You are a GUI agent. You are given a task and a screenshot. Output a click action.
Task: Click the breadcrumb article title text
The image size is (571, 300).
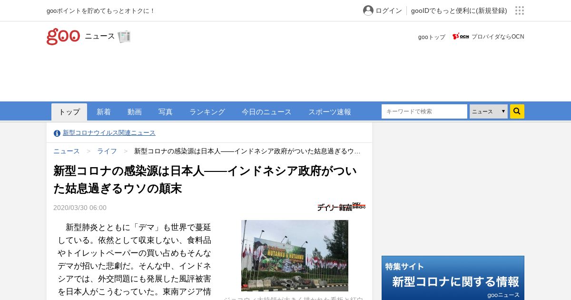(x=247, y=151)
